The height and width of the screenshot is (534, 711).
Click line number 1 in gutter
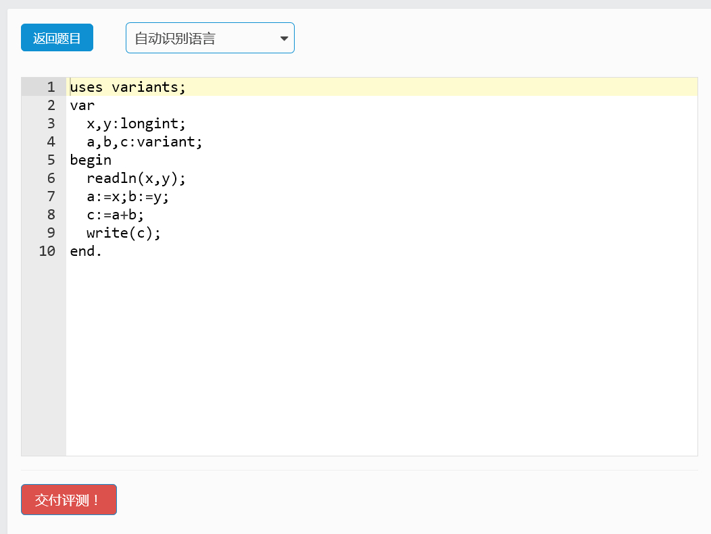(51, 87)
